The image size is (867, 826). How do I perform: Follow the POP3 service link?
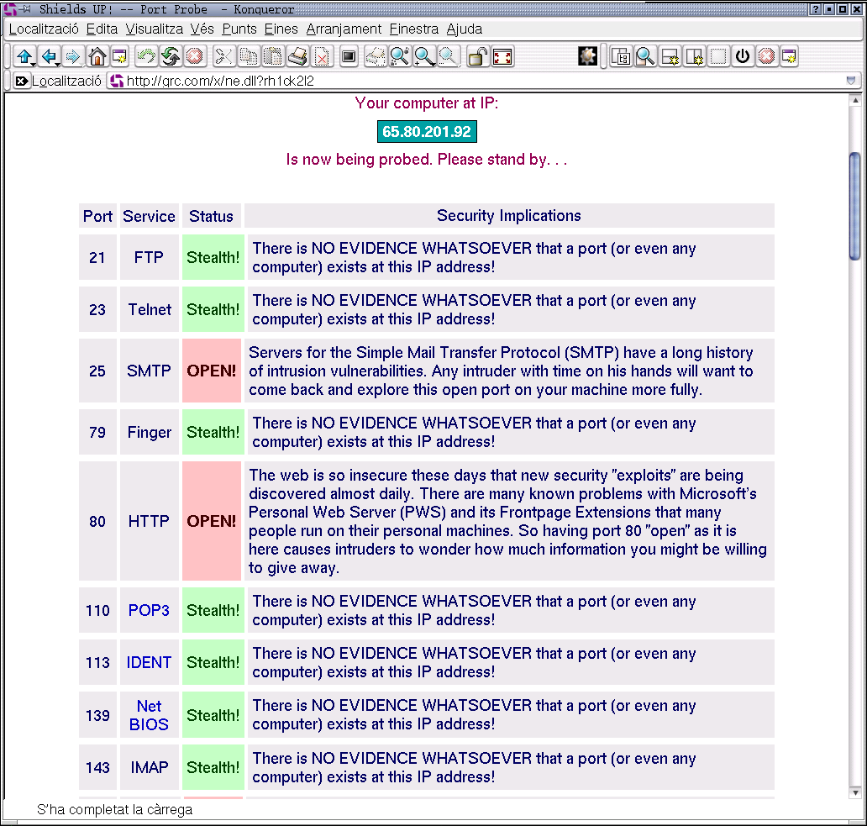click(149, 610)
